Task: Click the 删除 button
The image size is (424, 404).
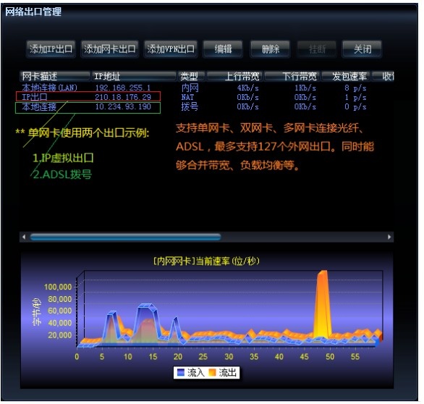Action: point(271,49)
